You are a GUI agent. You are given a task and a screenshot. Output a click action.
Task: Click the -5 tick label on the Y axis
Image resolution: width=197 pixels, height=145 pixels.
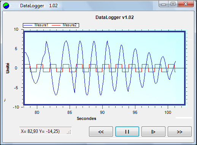[x=16, y=88]
